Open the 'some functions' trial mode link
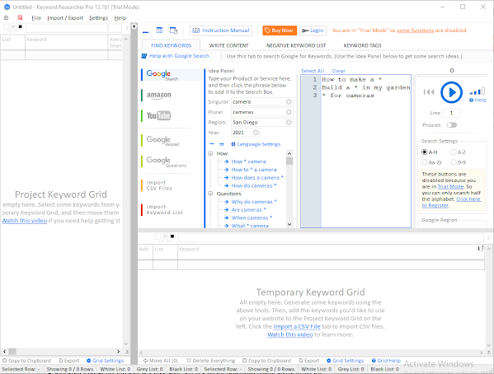494x374 pixels. (x=415, y=30)
